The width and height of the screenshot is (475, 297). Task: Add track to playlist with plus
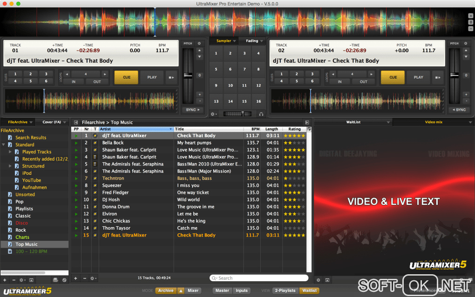tap(75, 278)
